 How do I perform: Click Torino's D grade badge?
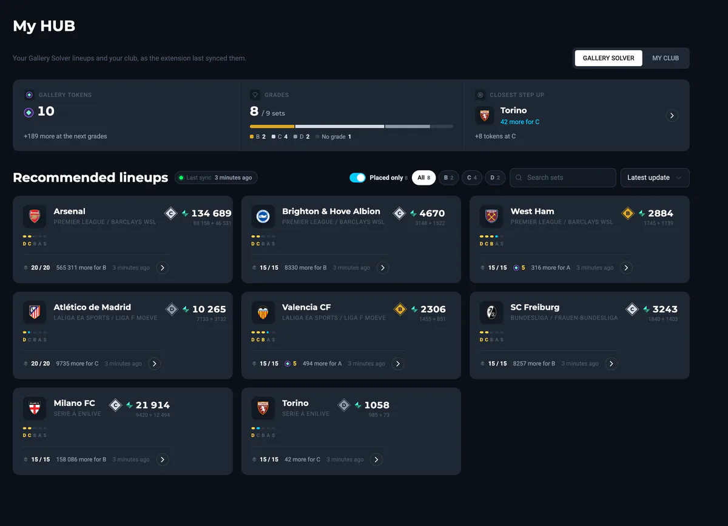344,405
